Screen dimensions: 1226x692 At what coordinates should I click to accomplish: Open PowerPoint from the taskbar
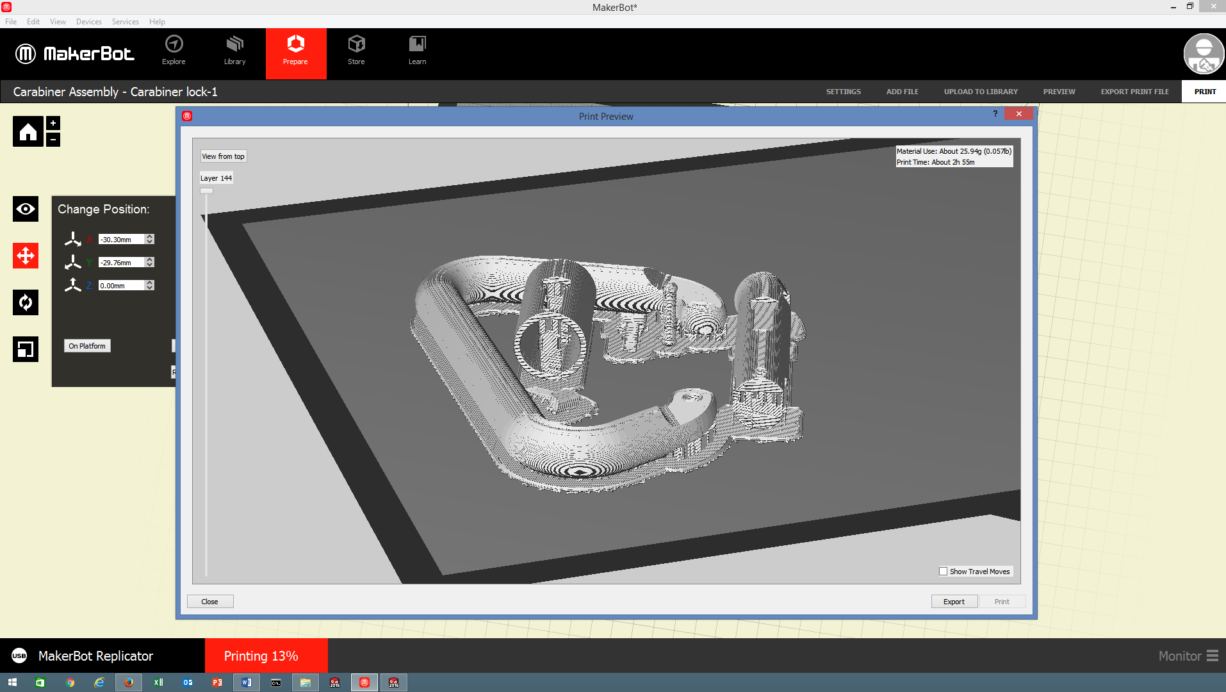coord(217,682)
